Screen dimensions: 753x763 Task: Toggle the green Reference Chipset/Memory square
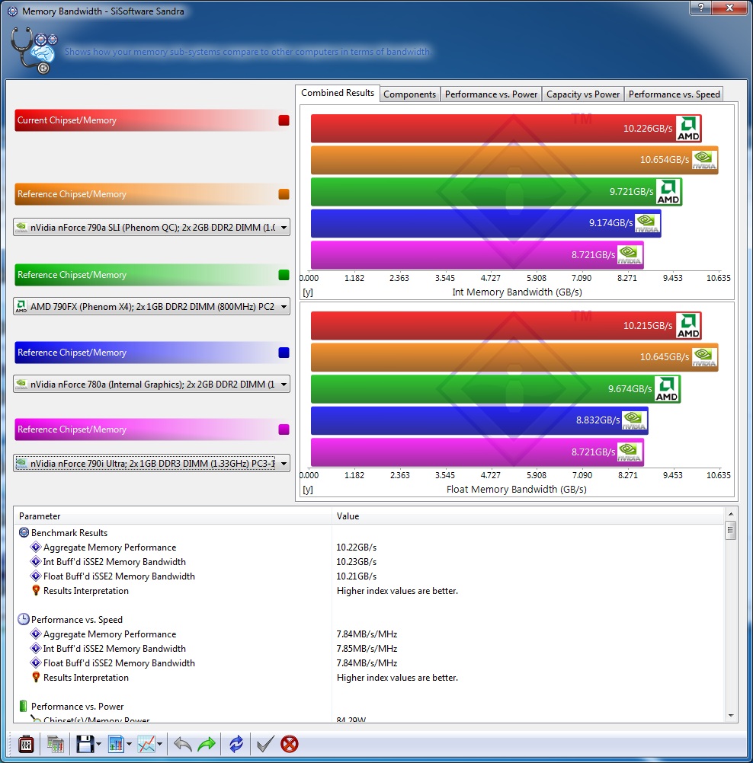[284, 275]
